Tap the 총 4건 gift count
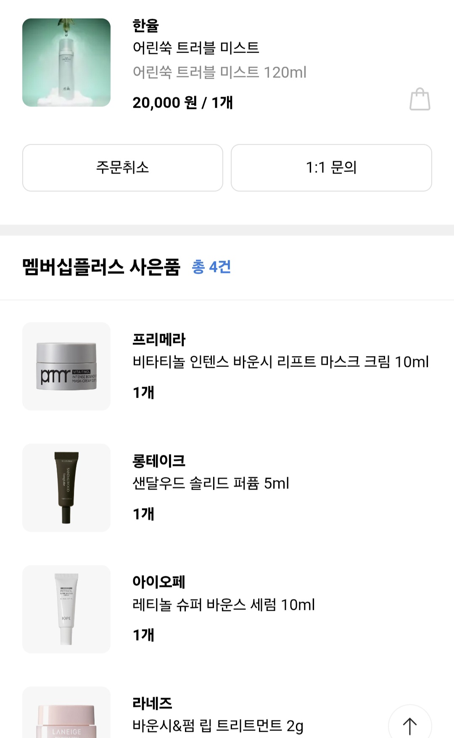The image size is (454, 738). 211,267
